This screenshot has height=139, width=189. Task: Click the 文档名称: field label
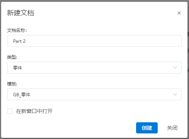click(x=17, y=30)
